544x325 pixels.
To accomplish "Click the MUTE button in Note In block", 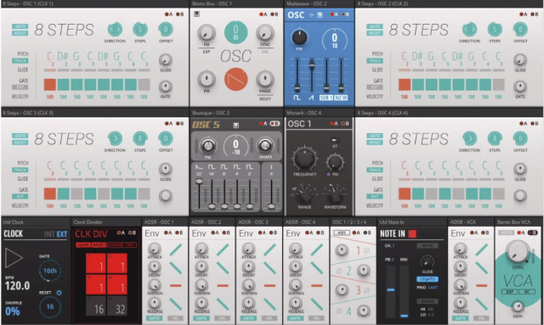I will (427, 245).
